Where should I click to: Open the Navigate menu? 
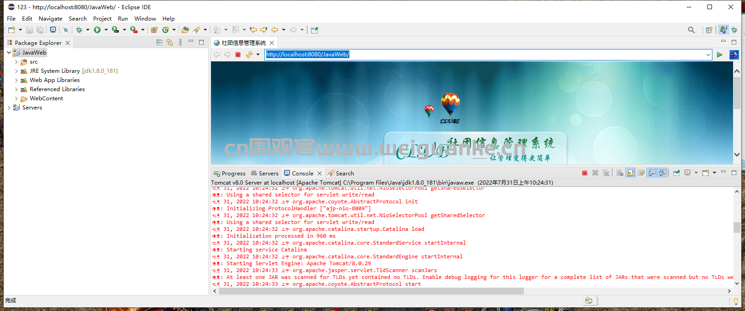pos(50,19)
